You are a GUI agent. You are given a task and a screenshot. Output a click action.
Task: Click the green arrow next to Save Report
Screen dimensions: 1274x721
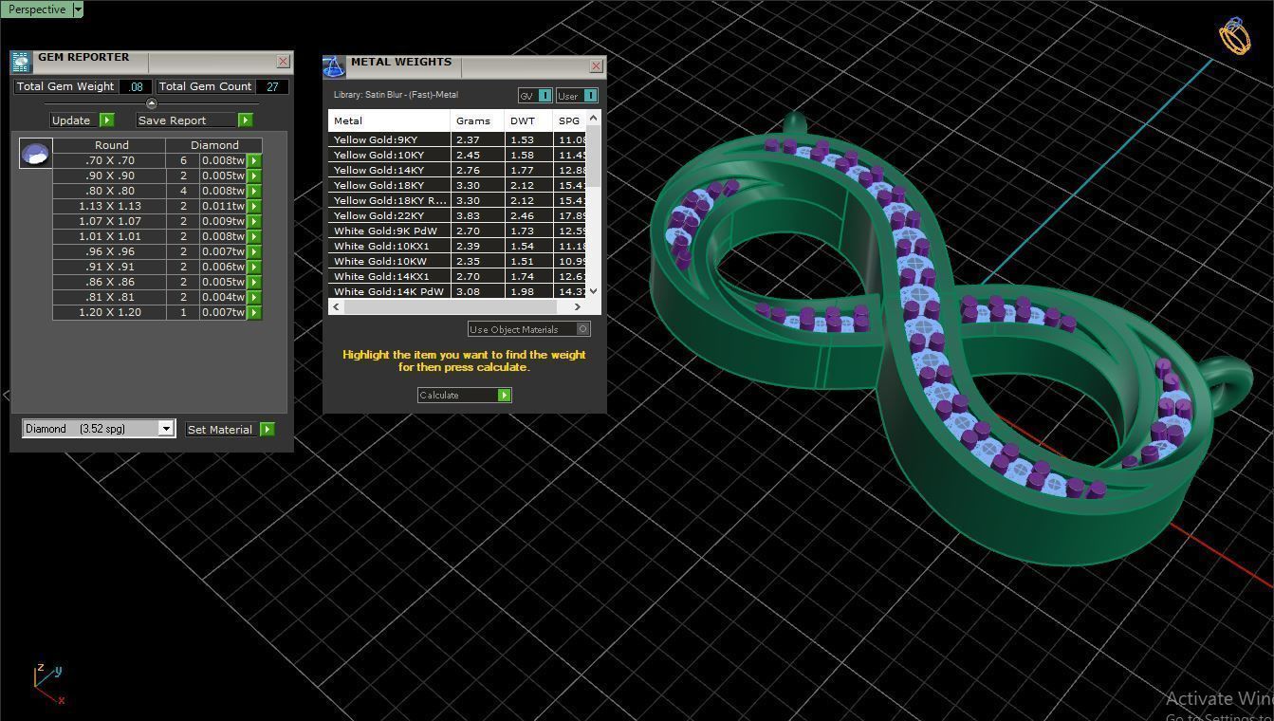[246, 120]
